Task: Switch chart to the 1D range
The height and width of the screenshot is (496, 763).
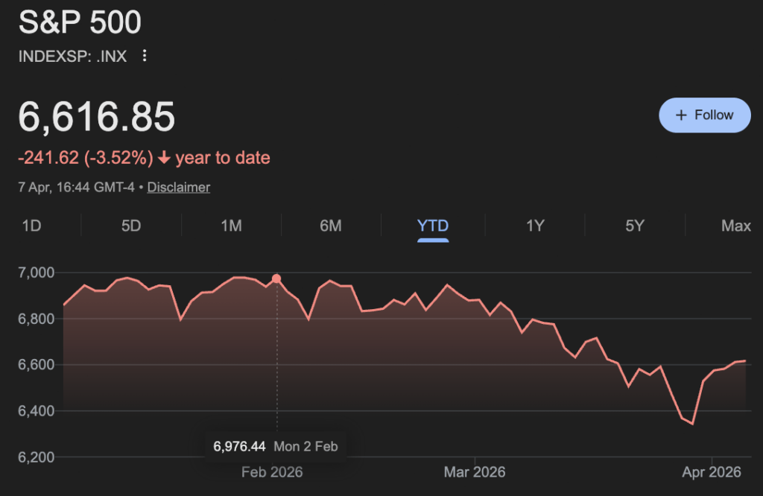Action: click(31, 226)
